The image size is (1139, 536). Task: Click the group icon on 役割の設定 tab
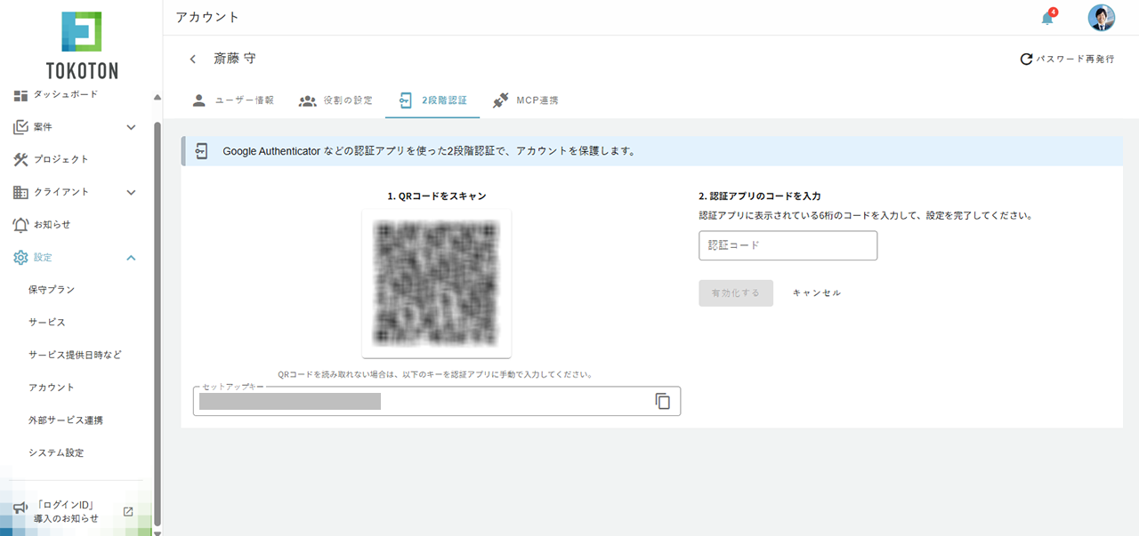coord(308,100)
